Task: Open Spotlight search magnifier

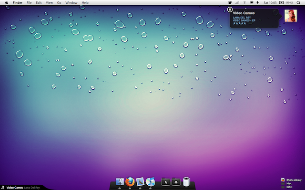Action: click(x=298, y=2)
